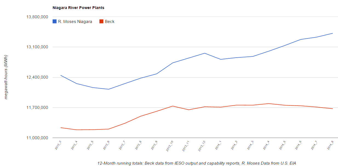Click the 2013_12 x-axis tick label
338x166 pixels.
(x=202, y=146)
